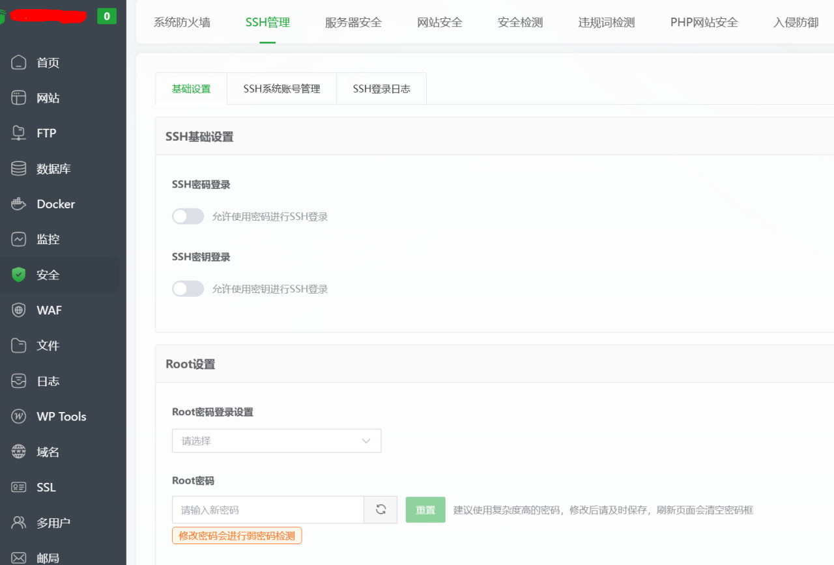
Task: Click the orange 修改密码会进行弱密码检测 notice
Action: (x=237, y=536)
